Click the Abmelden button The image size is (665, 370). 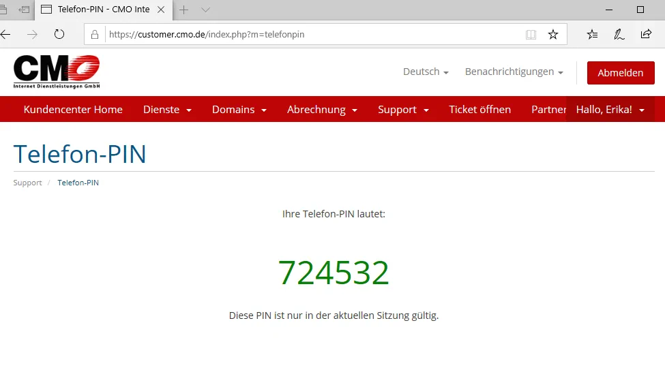pyautogui.click(x=621, y=73)
